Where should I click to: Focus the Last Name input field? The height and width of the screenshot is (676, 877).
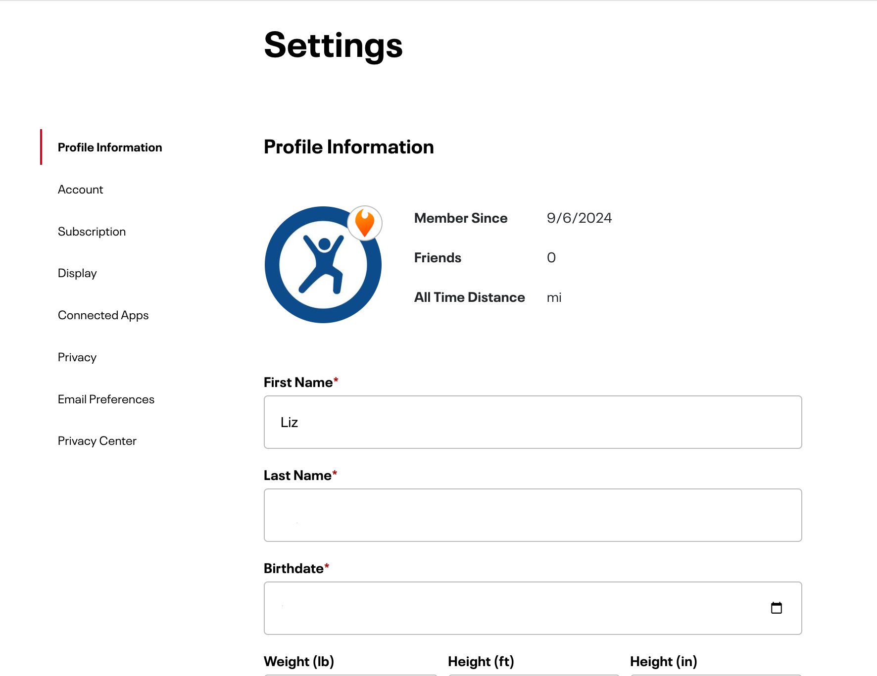(533, 515)
